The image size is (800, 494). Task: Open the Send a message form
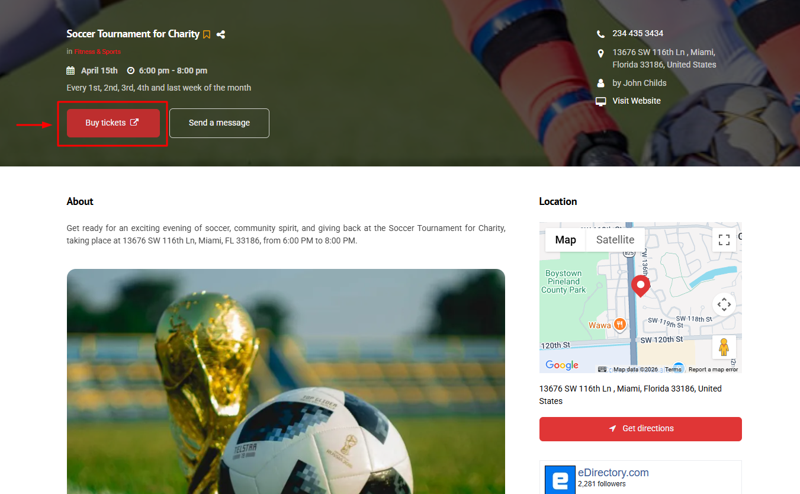(x=219, y=123)
